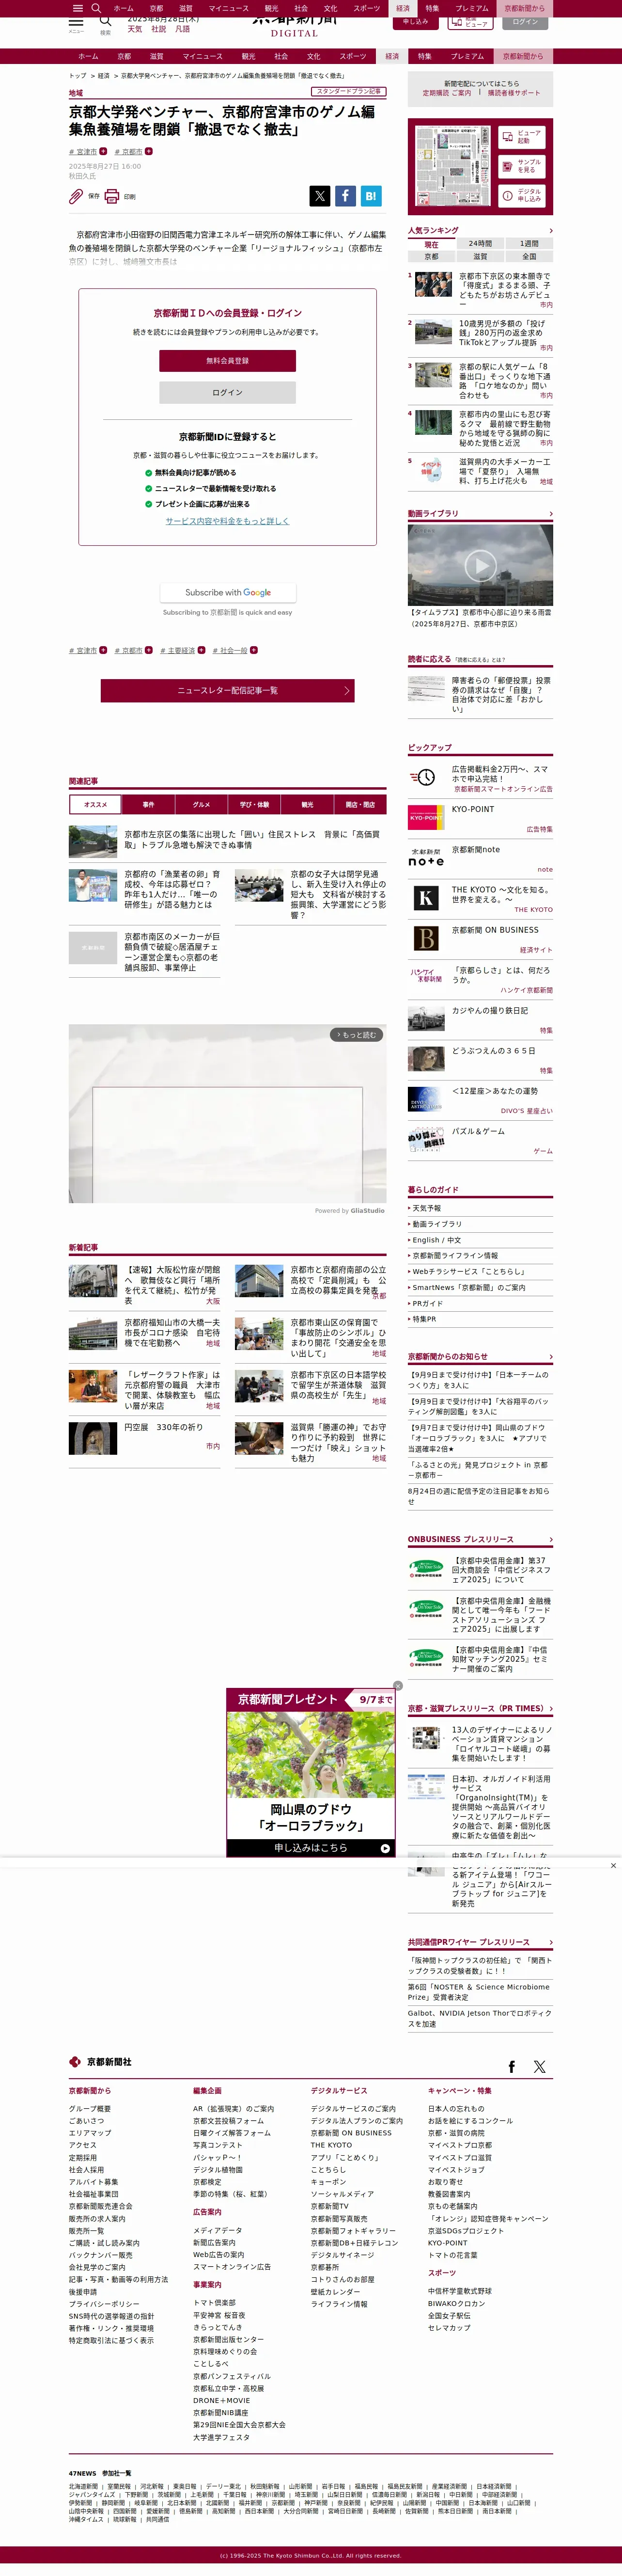Open X icon in footer
Image resolution: width=622 pixels, height=2576 pixels.
[x=540, y=2066]
